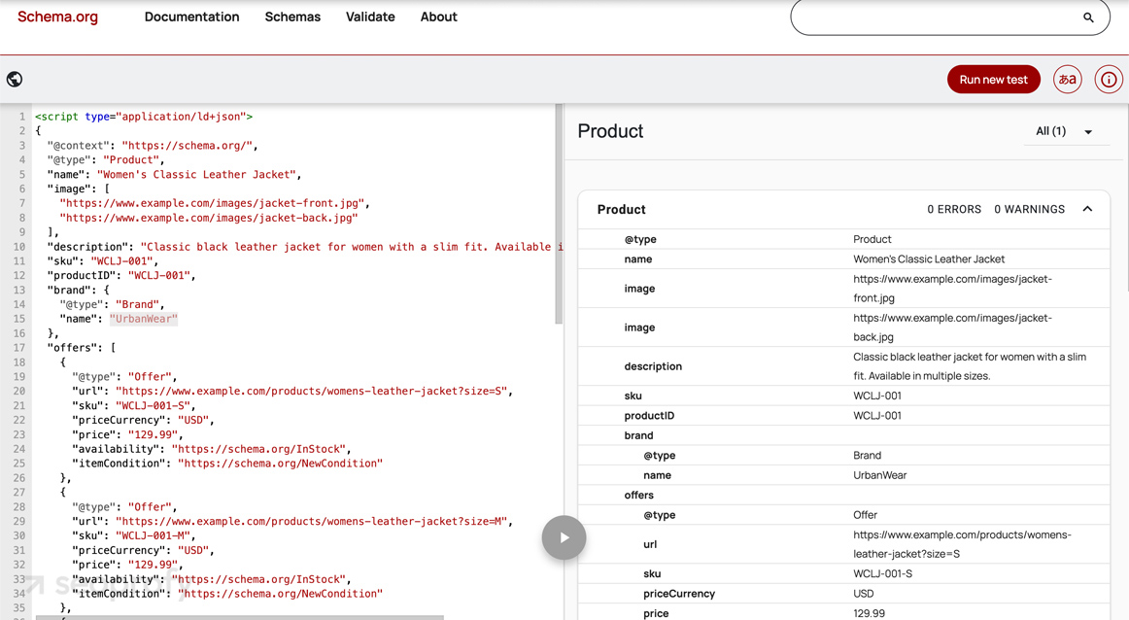Click the code editor vertical scrollbar
Image resolution: width=1129 pixels, height=620 pixels.
559,215
